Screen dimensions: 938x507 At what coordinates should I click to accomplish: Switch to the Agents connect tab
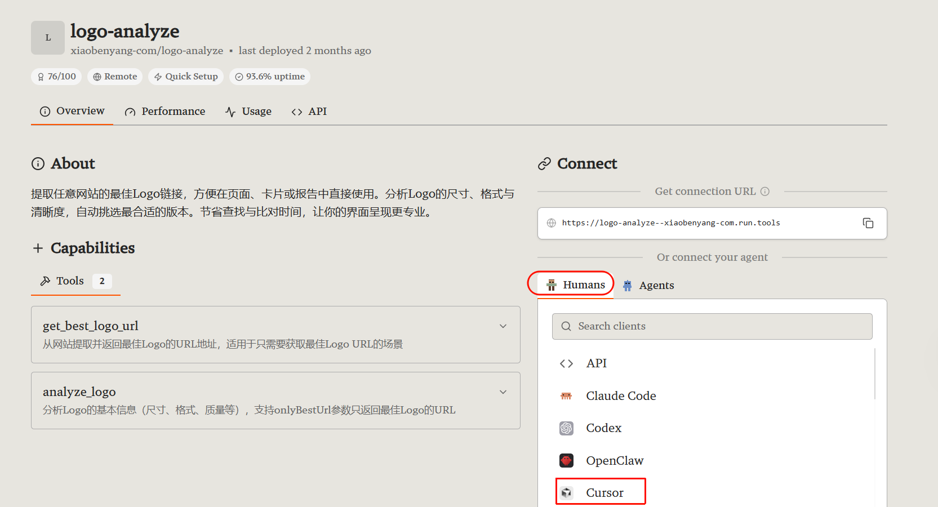pyautogui.click(x=648, y=286)
